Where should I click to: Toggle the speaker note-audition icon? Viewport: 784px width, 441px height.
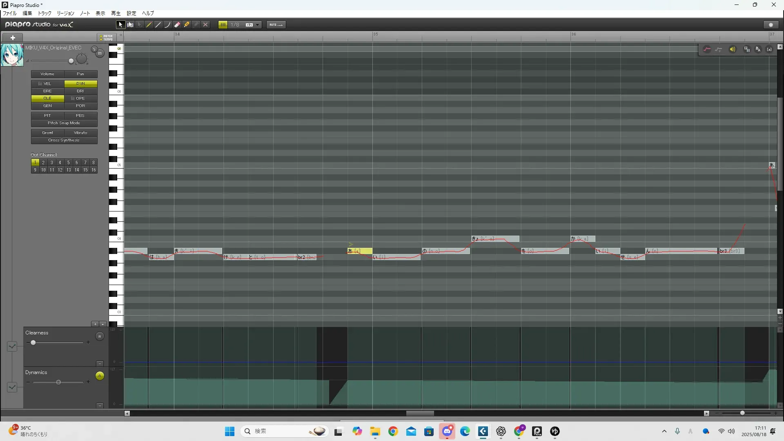click(x=733, y=49)
